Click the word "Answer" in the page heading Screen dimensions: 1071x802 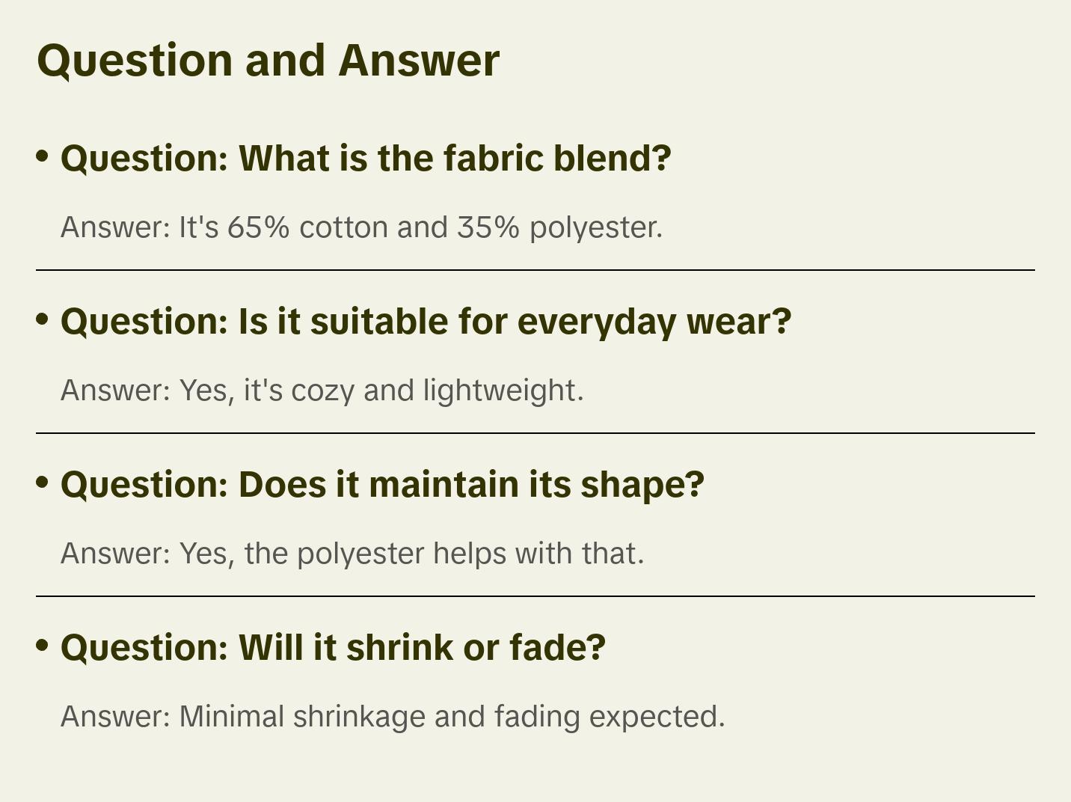click(419, 60)
